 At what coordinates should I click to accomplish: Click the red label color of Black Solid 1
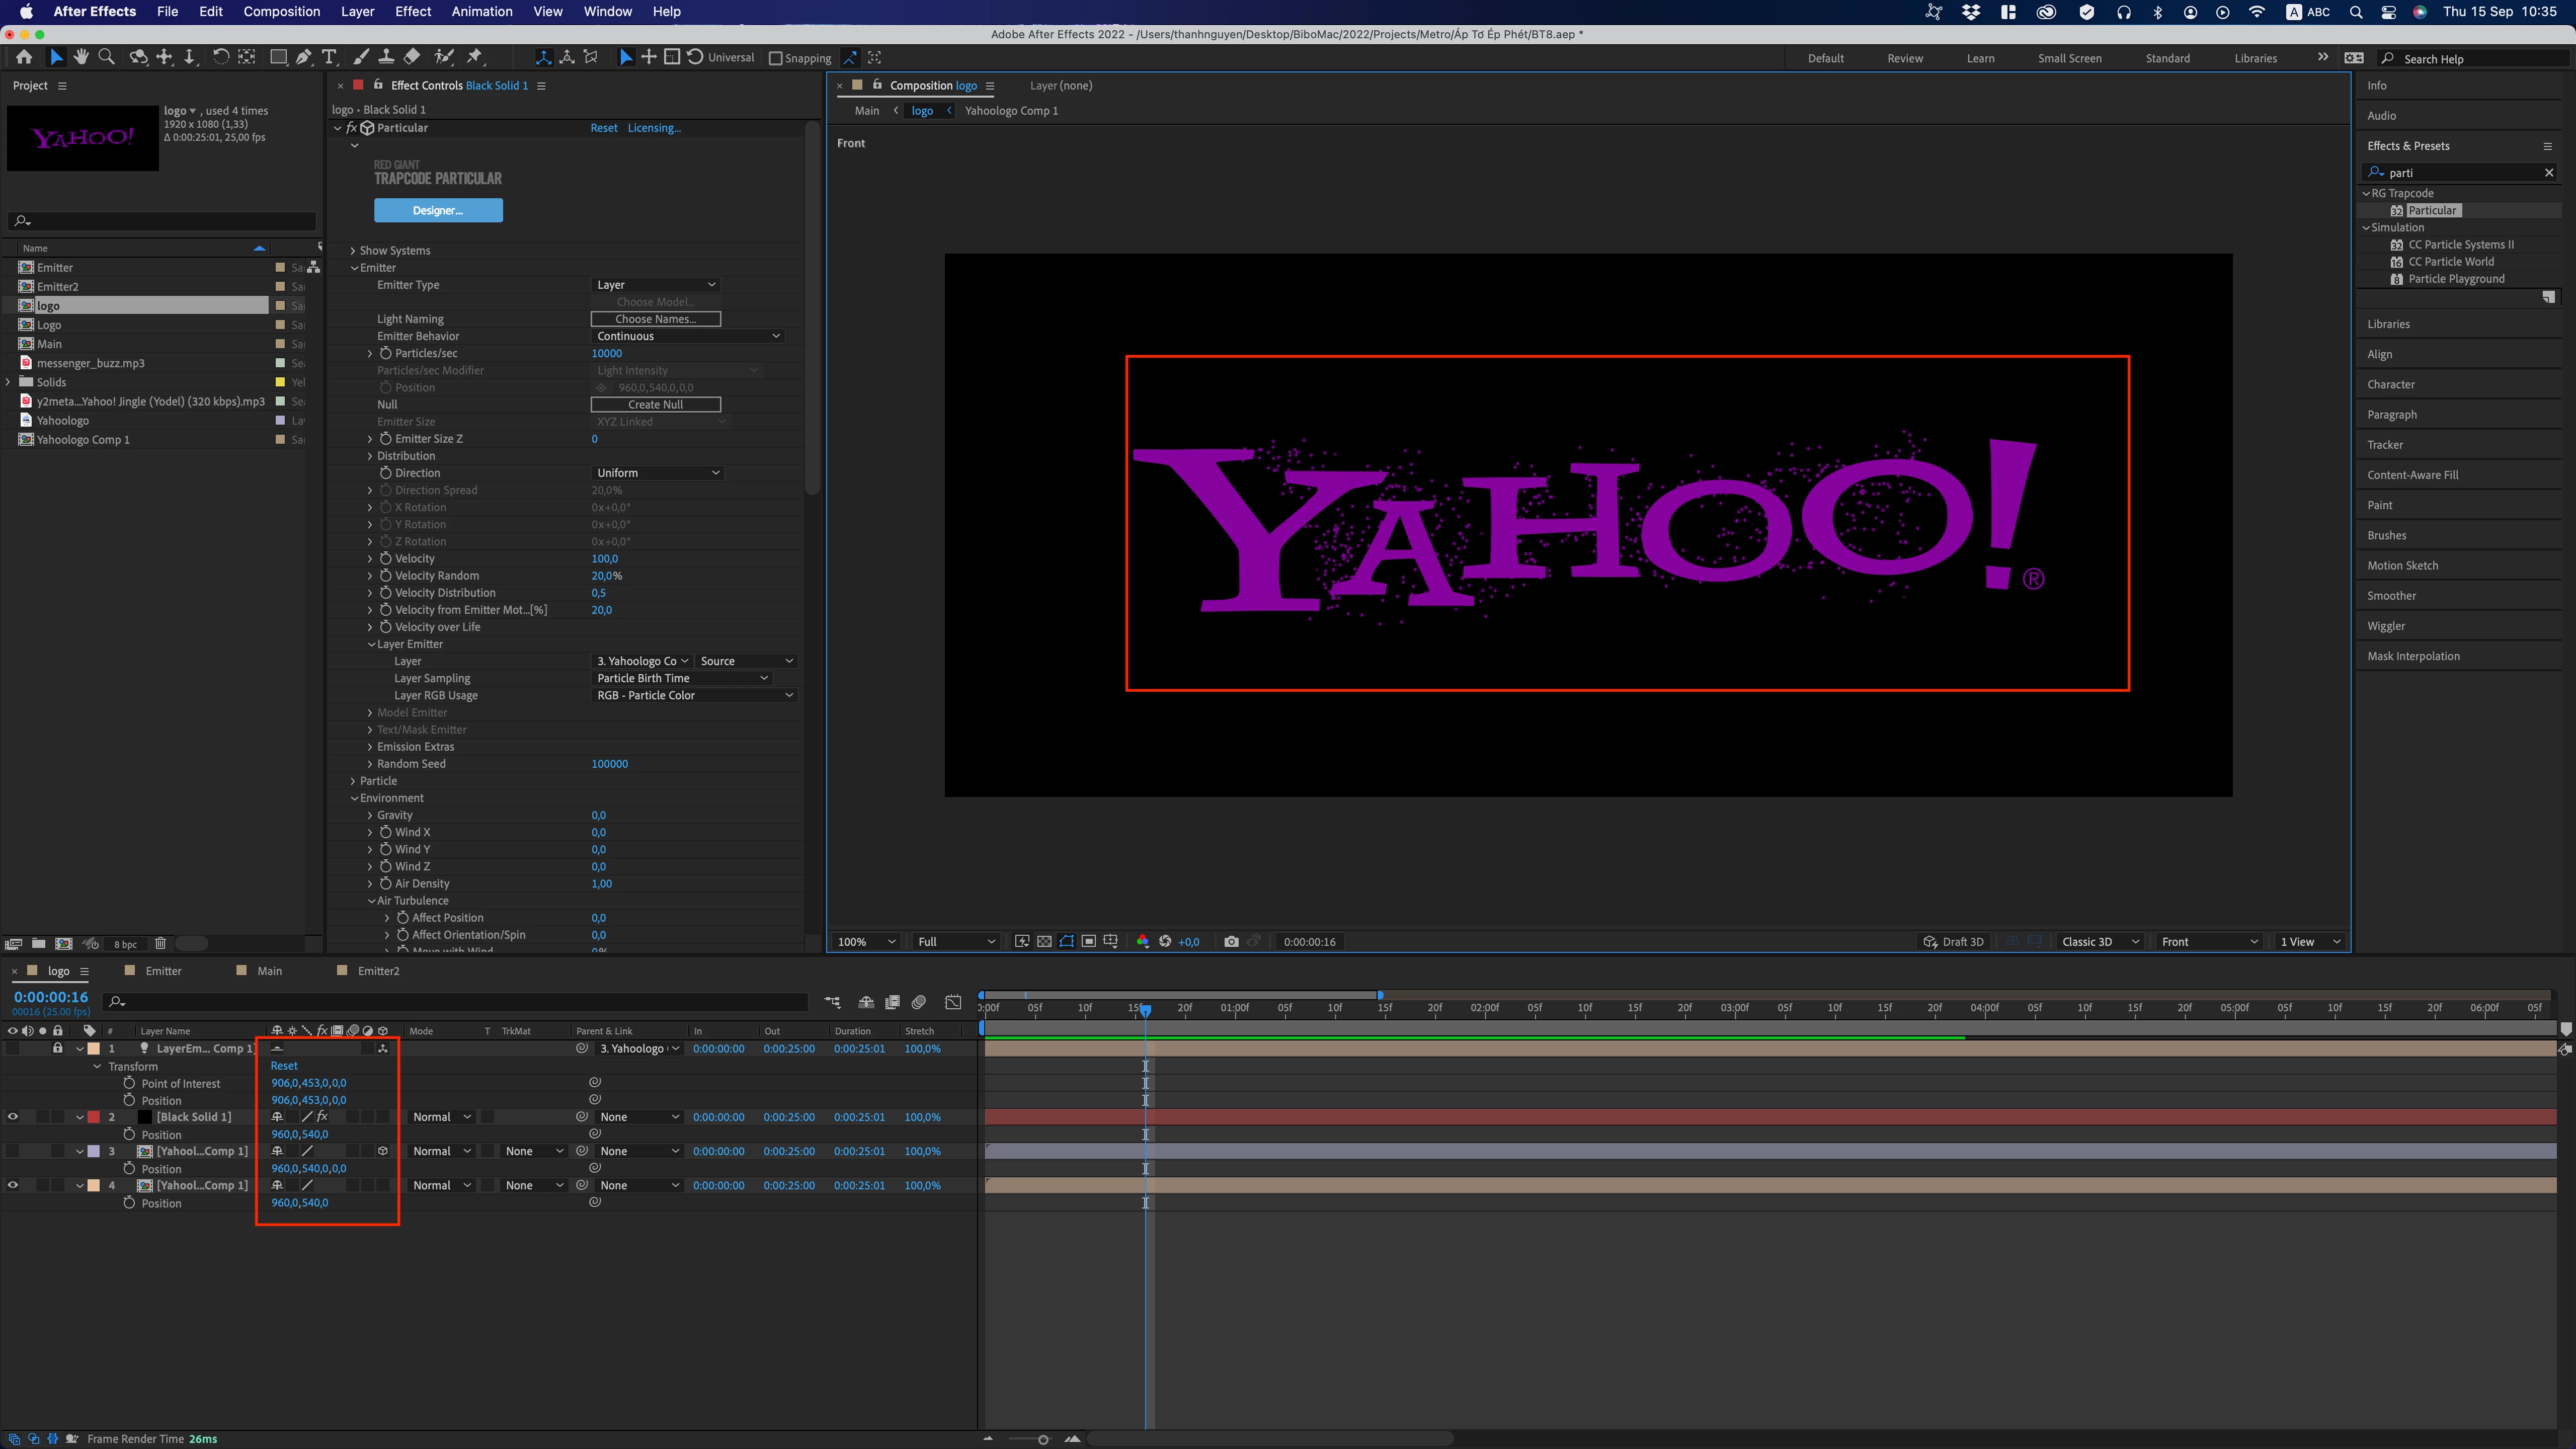tap(94, 1117)
